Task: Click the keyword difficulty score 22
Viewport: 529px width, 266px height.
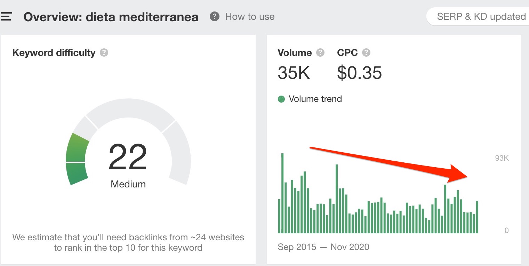Action: (128, 158)
